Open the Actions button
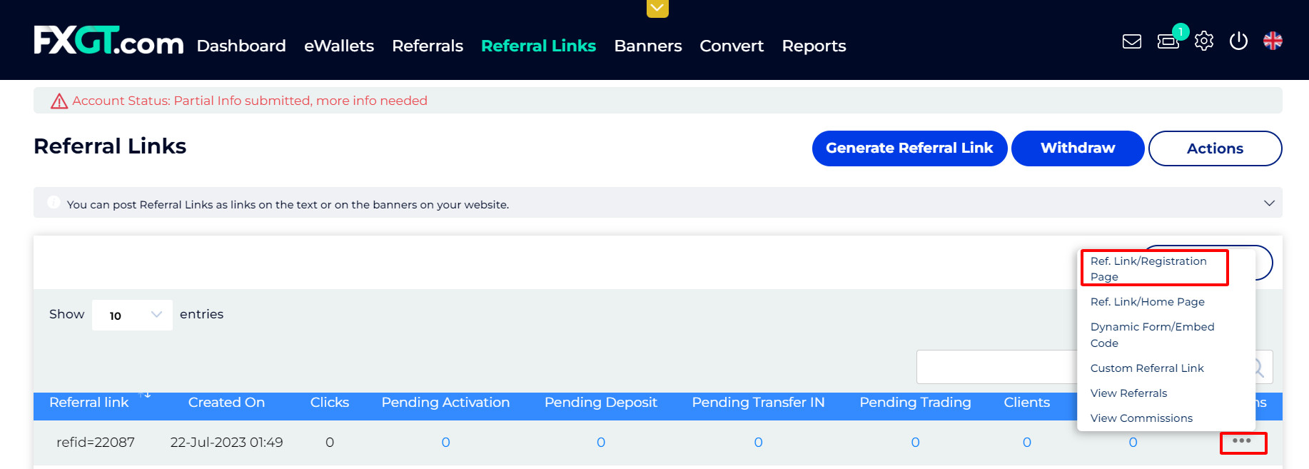The width and height of the screenshot is (1309, 469). [x=1214, y=148]
